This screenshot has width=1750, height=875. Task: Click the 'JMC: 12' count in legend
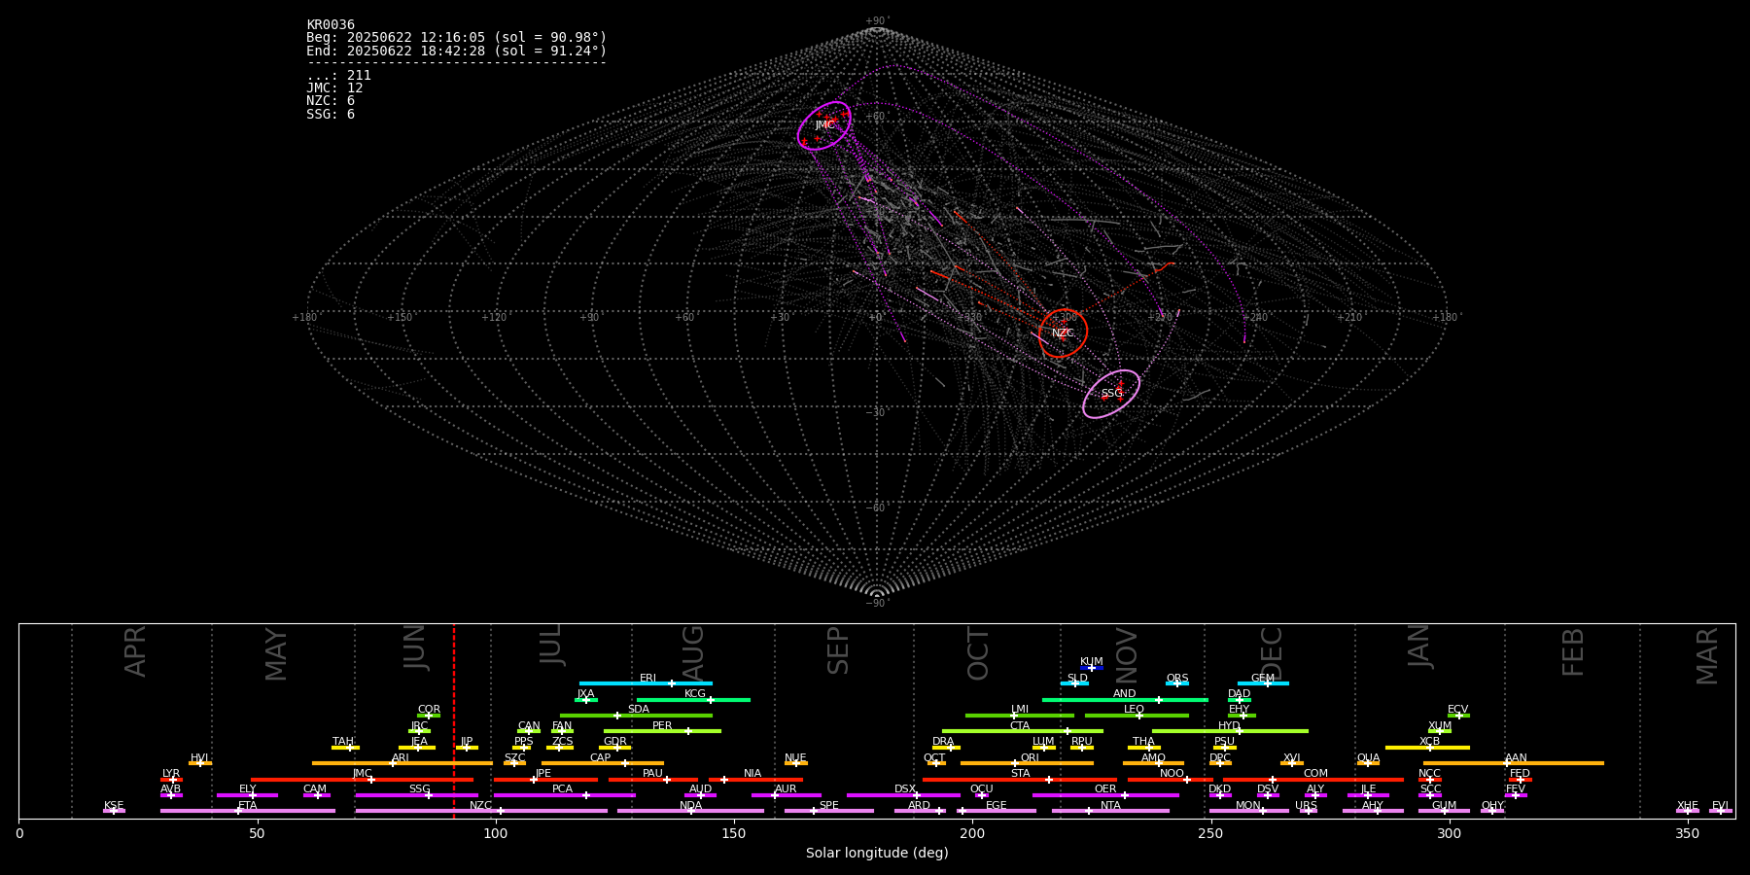334,88
